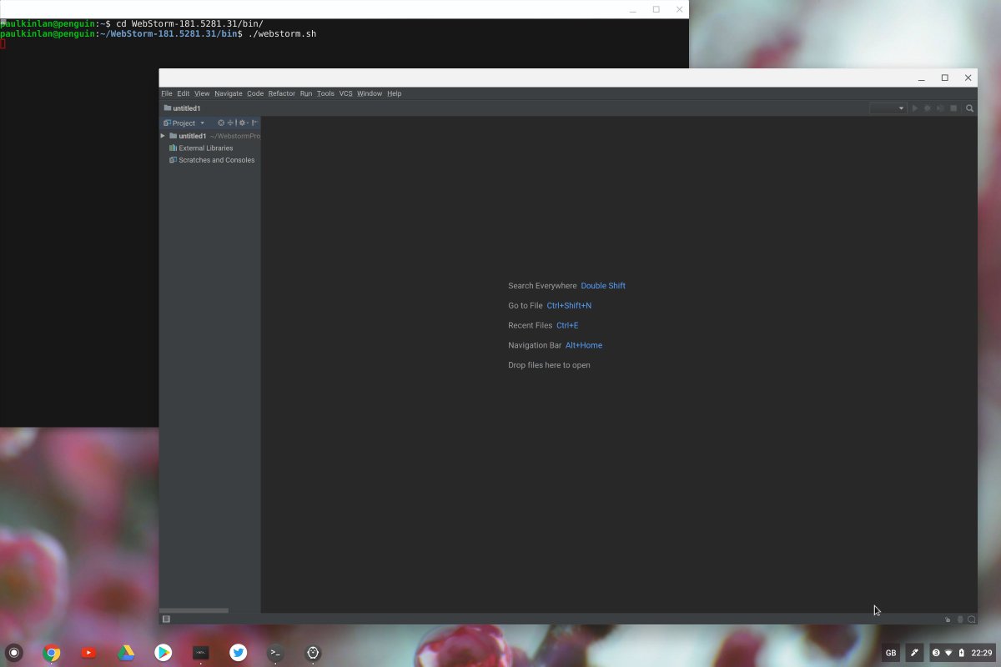Click the External Libraries icon

[x=173, y=148]
